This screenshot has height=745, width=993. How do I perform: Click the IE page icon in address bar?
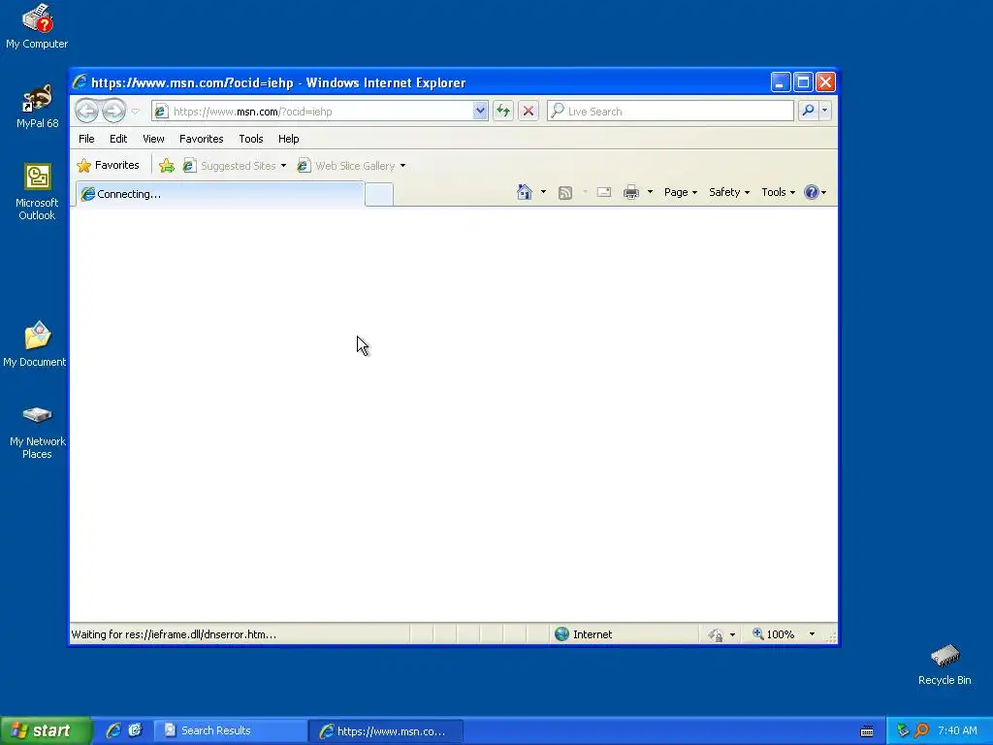pos(161,112)
